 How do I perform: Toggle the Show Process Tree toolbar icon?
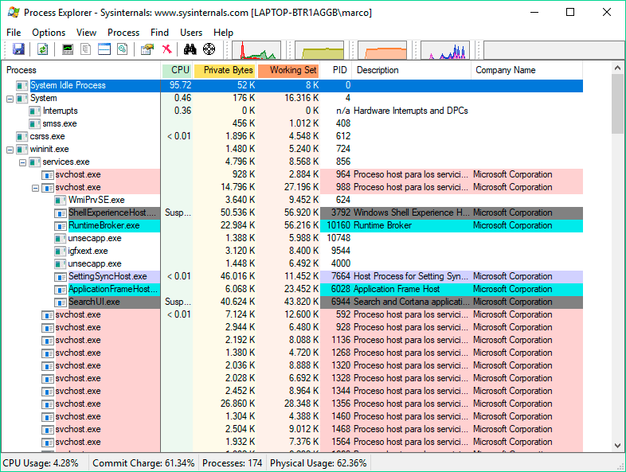pos(86,49)
